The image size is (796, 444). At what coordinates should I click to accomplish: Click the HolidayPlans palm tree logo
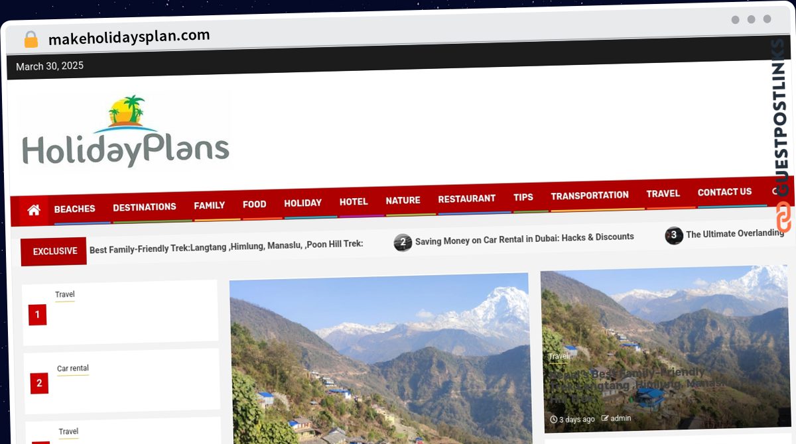click(125, 131)
